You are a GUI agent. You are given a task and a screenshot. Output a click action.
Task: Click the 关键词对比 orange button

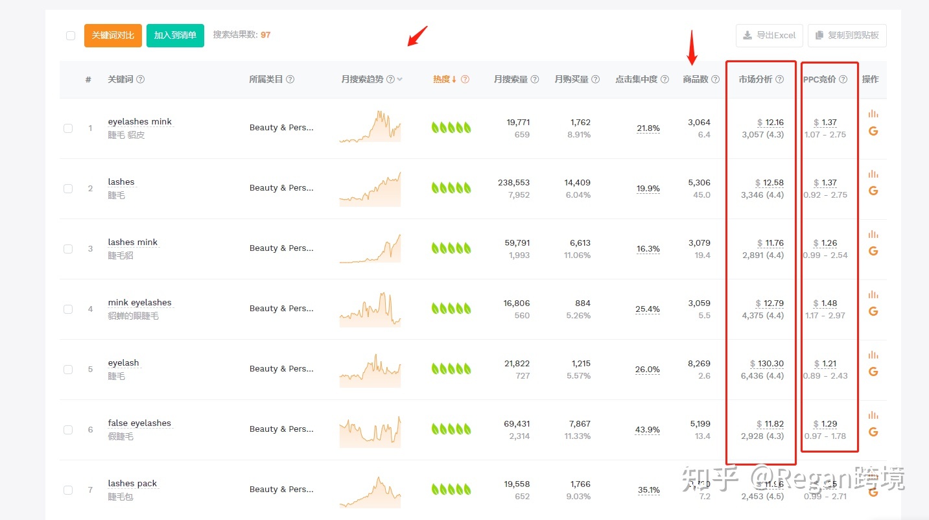pos(113,36)
